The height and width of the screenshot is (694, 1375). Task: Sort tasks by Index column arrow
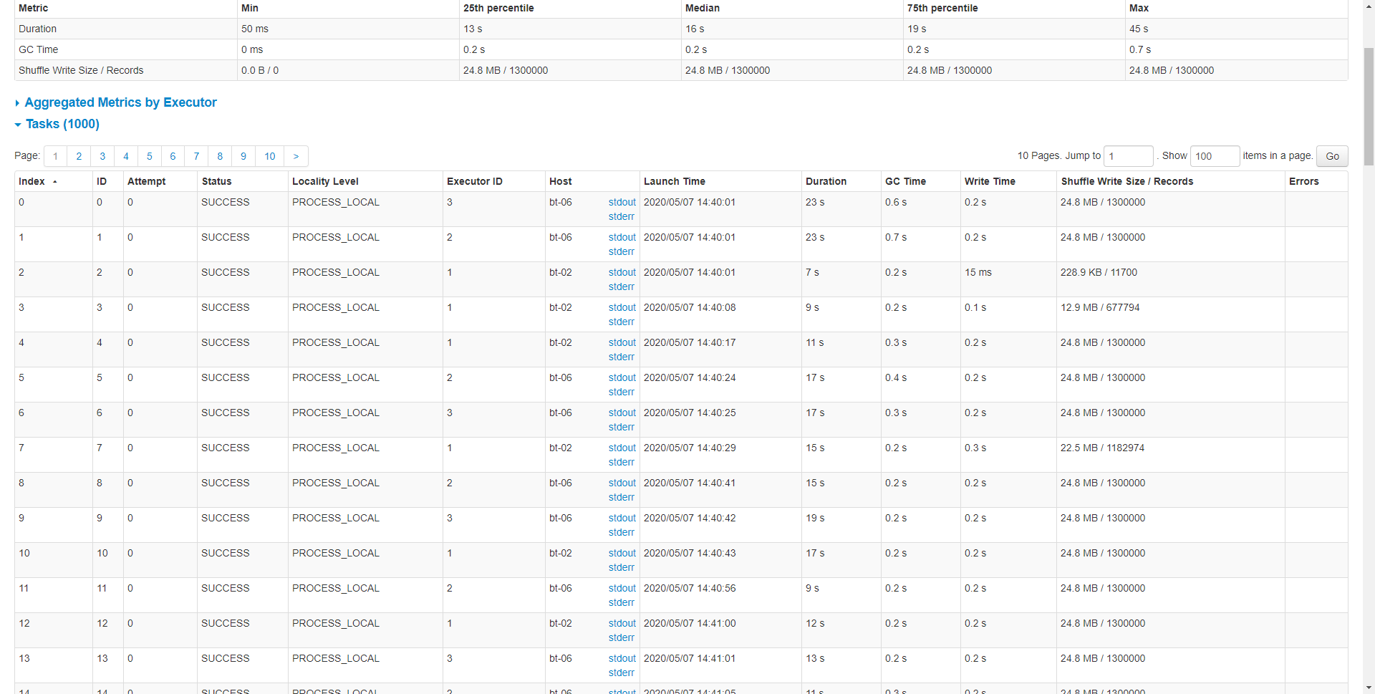pos(54,182)
